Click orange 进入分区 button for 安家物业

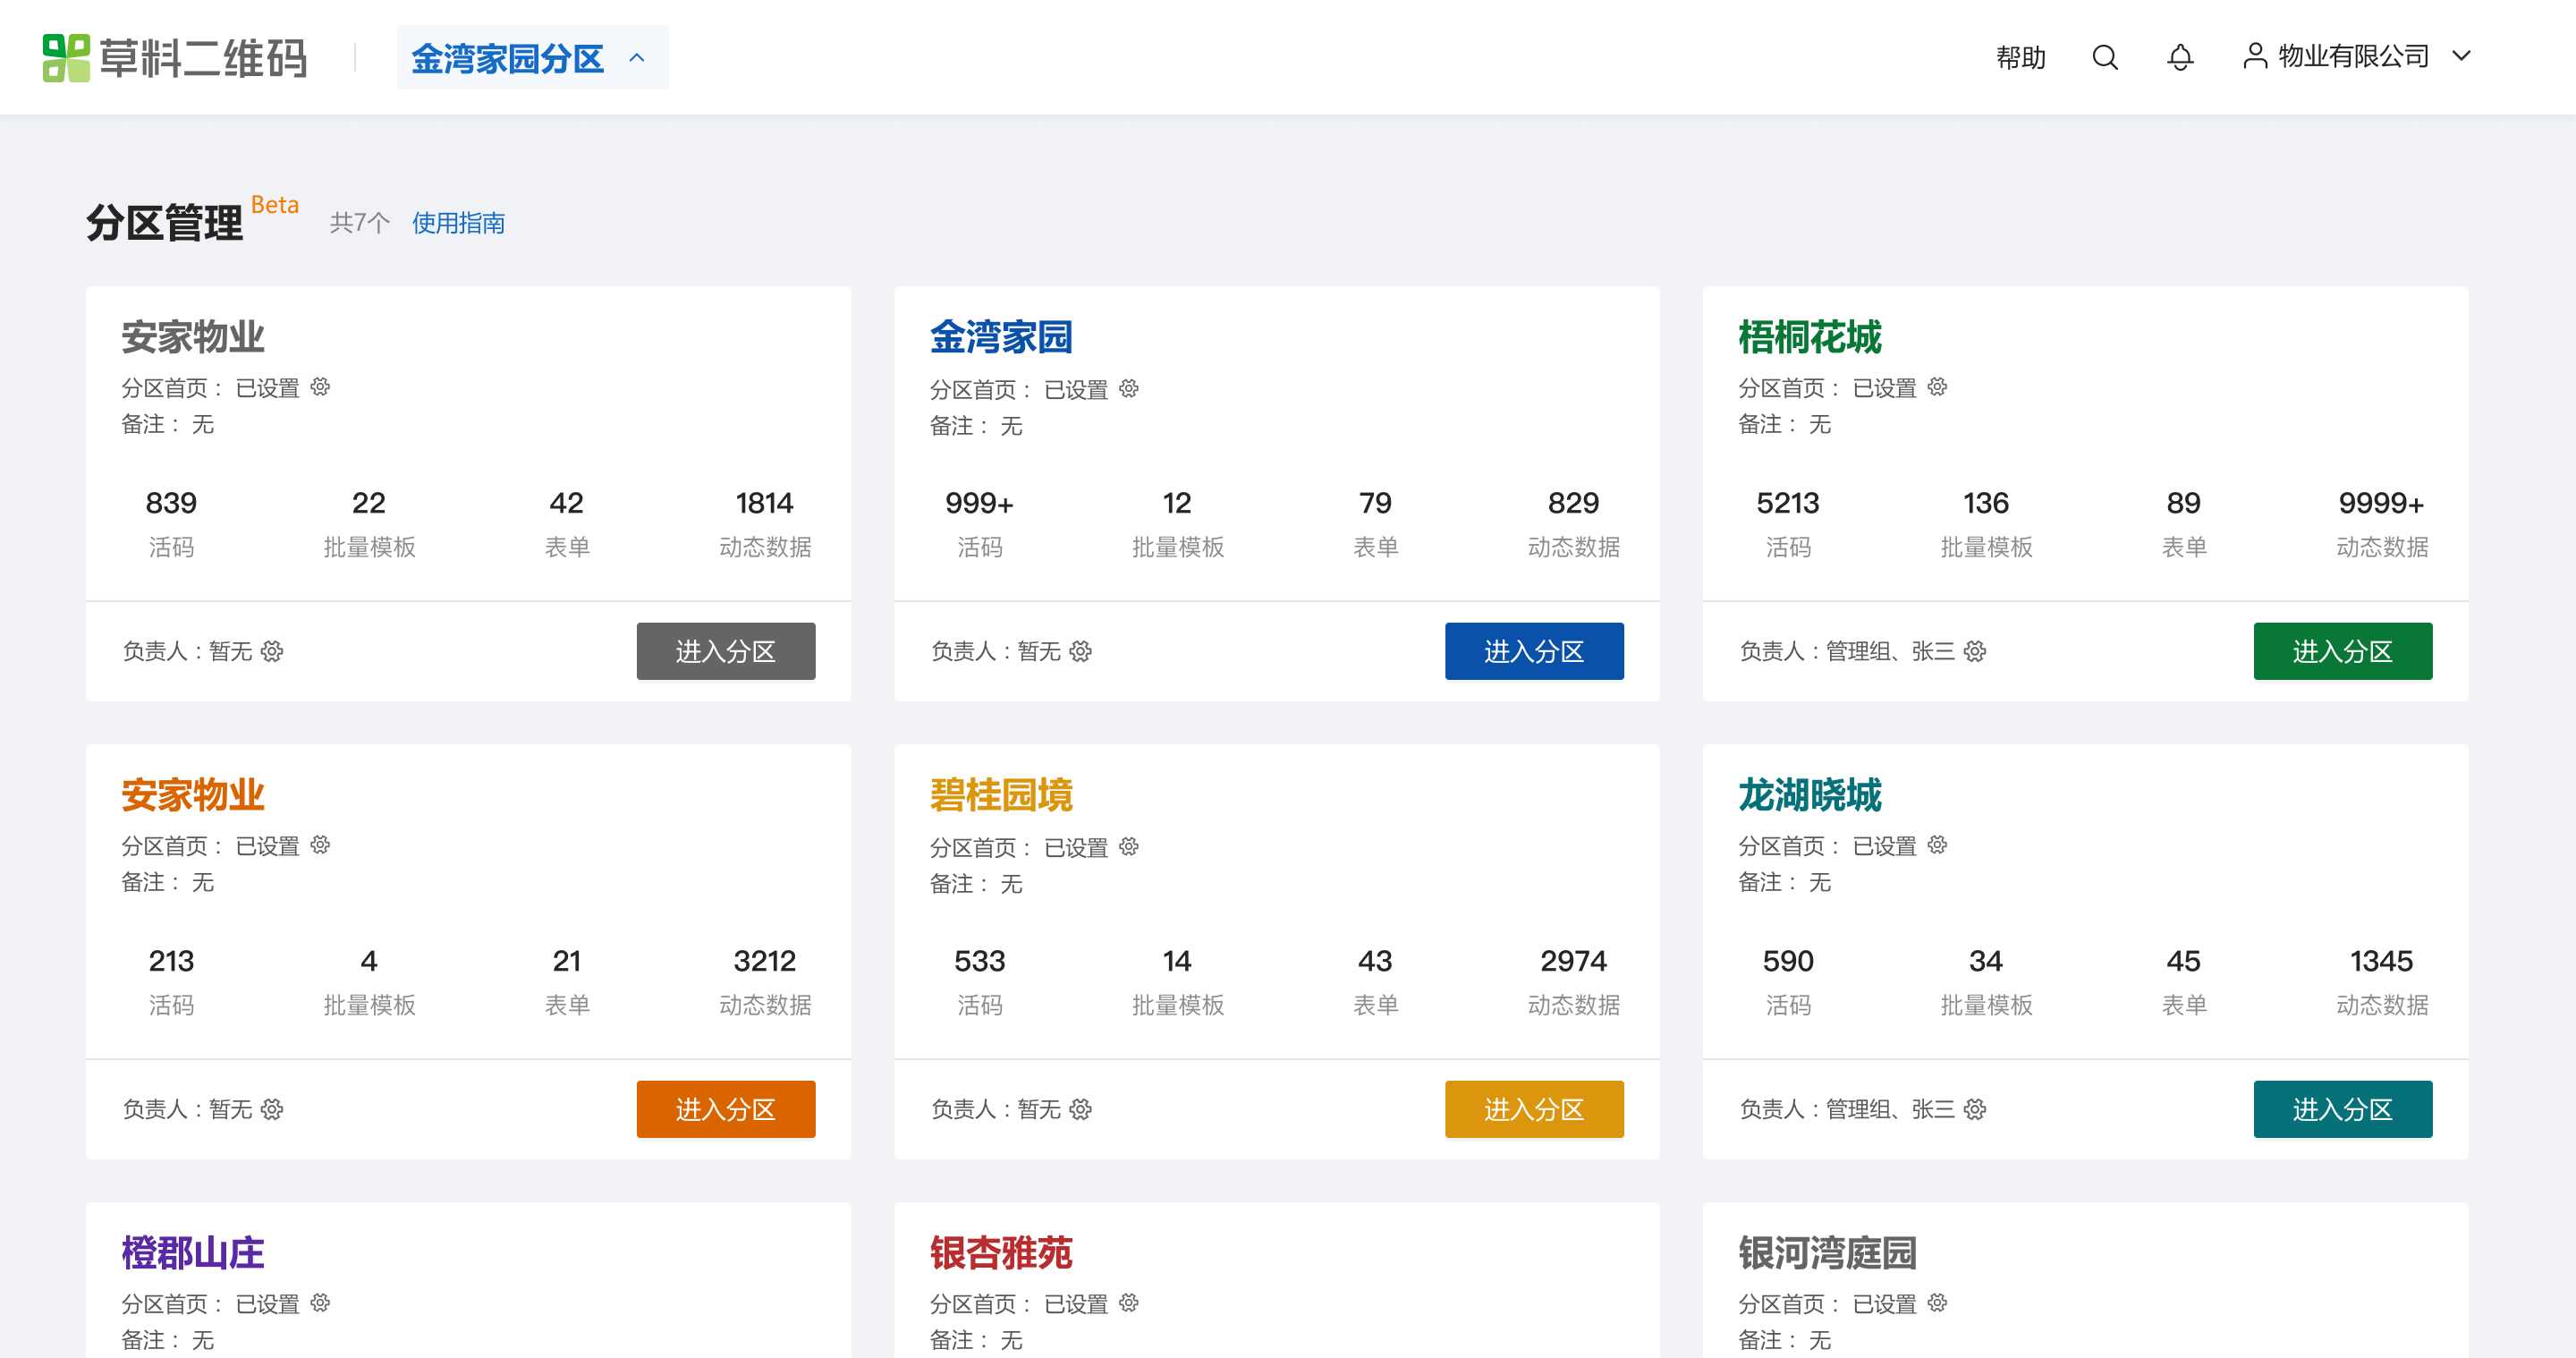pyautogui.click(x=726, y=1110)
